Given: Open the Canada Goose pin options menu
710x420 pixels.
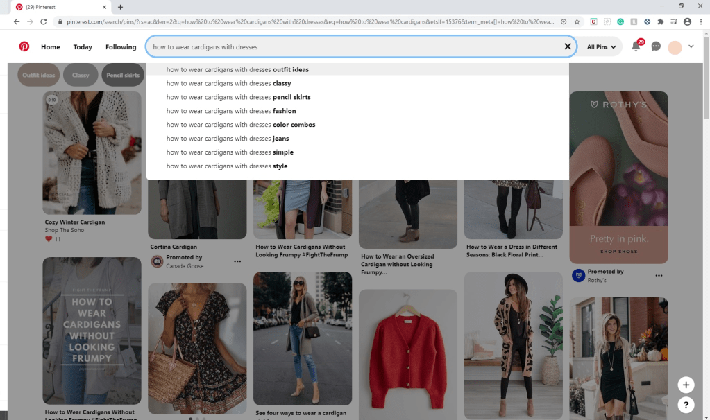Looking at the screenshot, I should (237, 261).
